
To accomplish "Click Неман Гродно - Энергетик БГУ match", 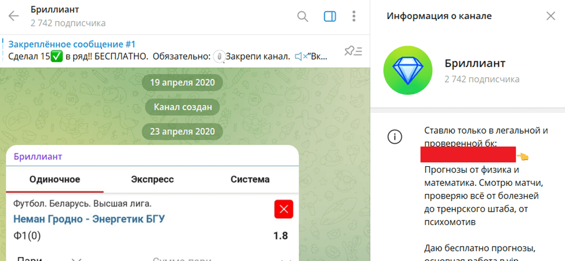I will coord(89,219).
